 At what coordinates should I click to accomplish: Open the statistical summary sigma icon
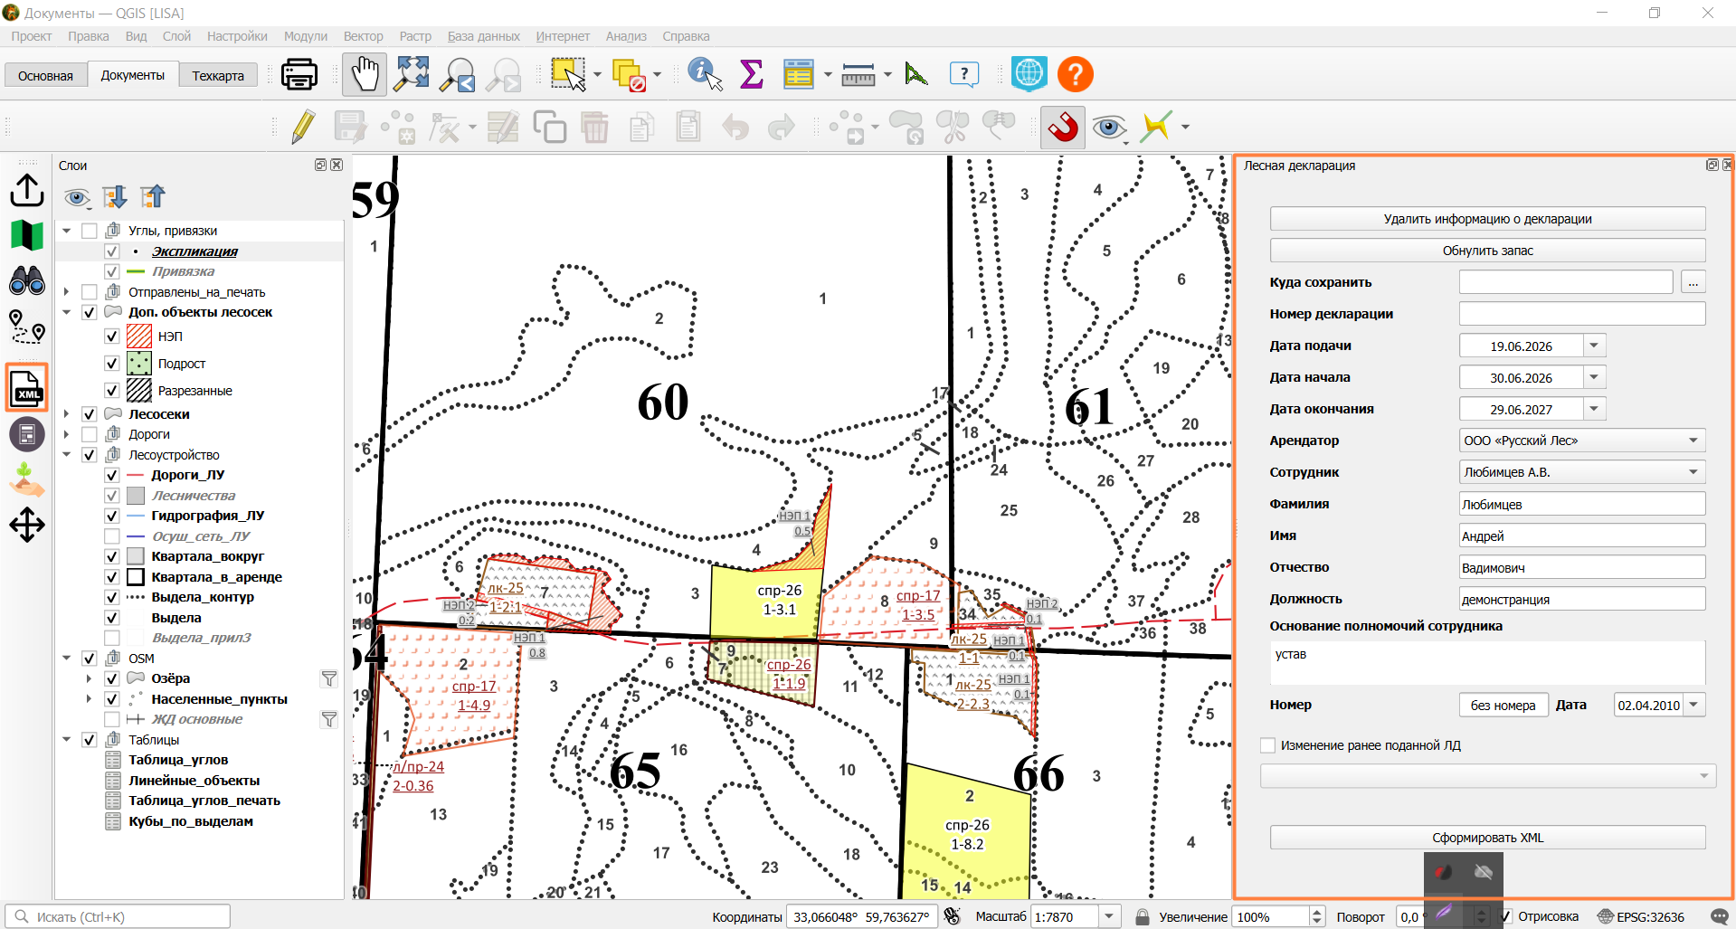(x=751, y=74)
